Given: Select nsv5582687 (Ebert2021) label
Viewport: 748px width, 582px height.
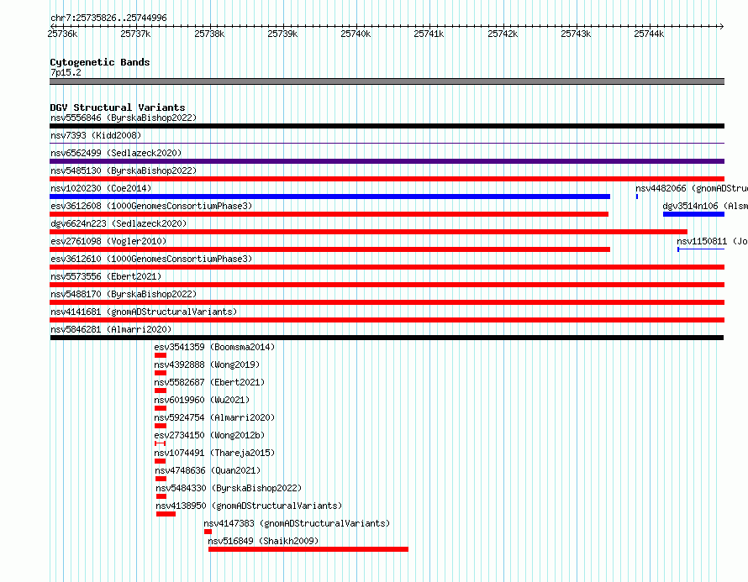Looking at the screenshot, I should [209, 382].
